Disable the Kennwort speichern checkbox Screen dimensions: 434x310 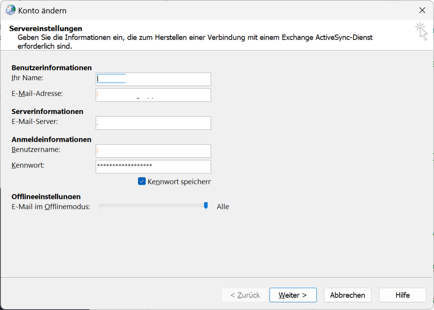tap(141, 181)
